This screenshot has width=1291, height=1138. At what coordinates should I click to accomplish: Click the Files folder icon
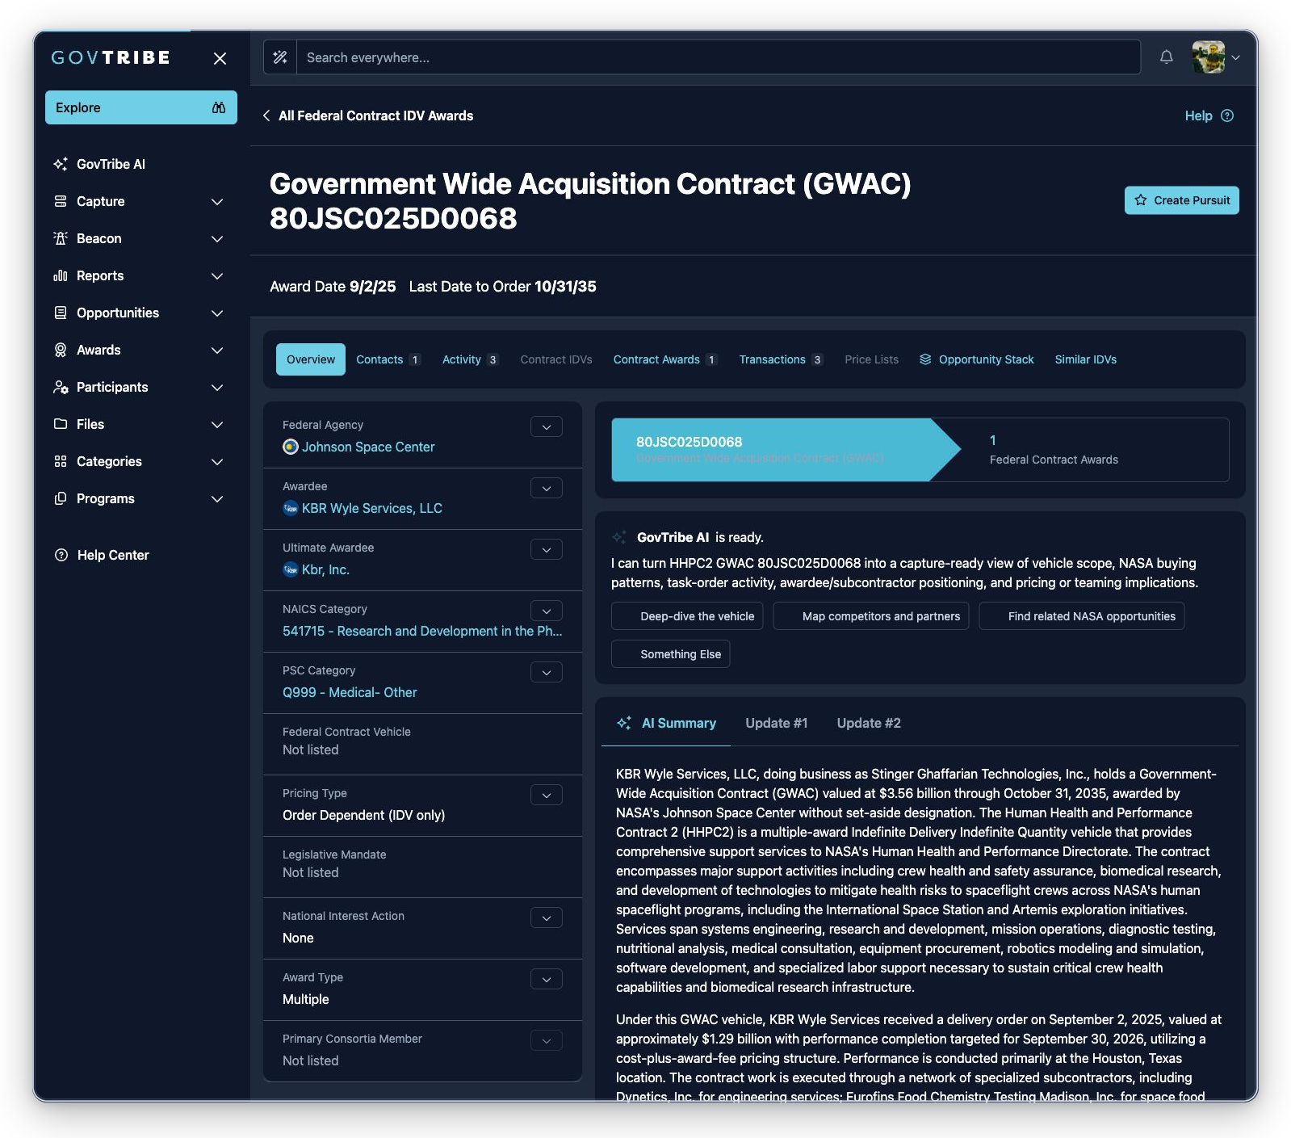pyautogui.click(x=61, y=424)
